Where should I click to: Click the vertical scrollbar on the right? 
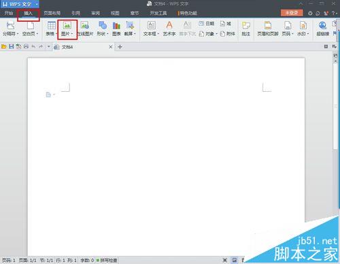(x=335, y=107)
